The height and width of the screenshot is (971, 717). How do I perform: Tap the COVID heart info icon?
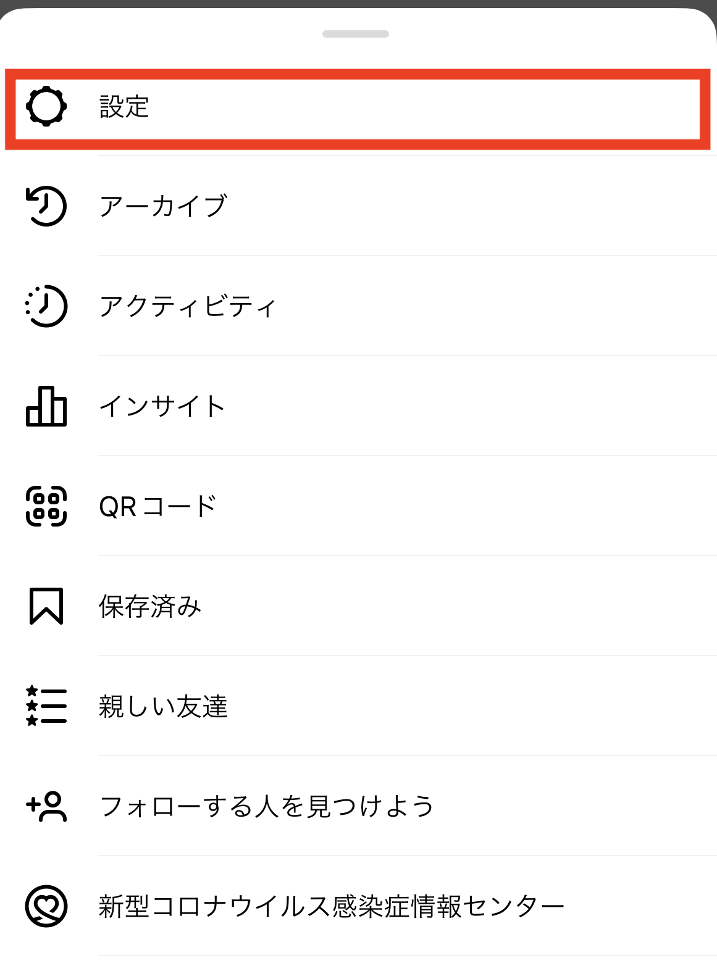46,906
